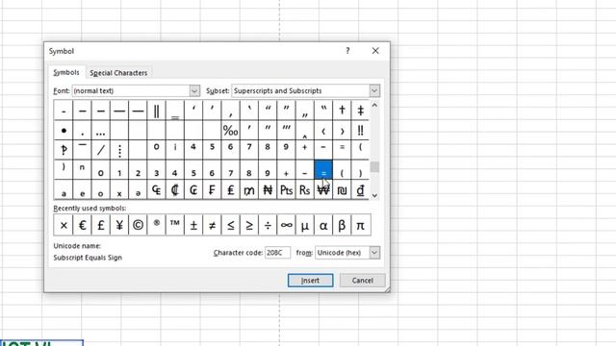
Task: Select the new shekel ₪ symbol
Action: point(342,190)
